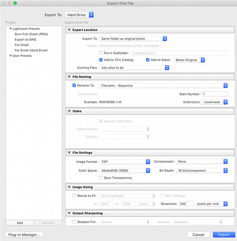Select the Burn Full-Sized JPEGs preset
Screen dimensions: 237x241
pyautogui.click(x=31, y=34)
